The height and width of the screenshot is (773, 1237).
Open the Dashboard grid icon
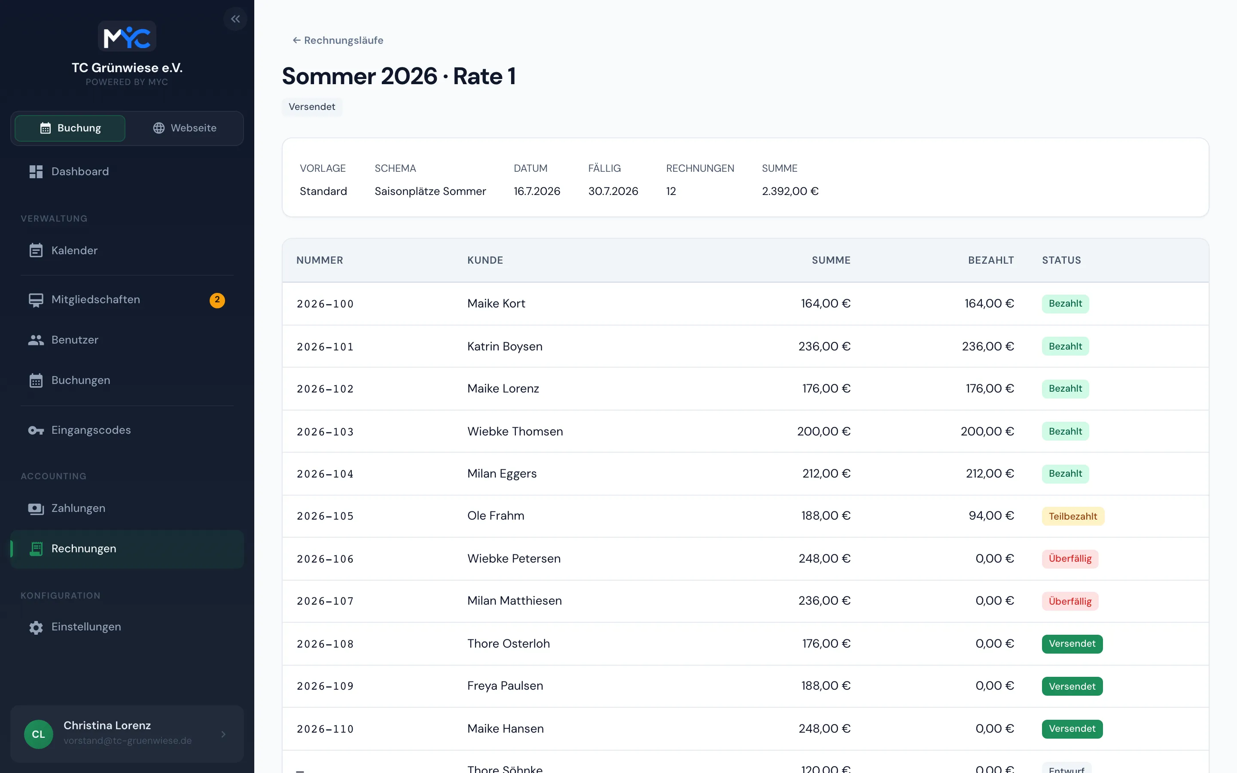(x=36, y=172)
